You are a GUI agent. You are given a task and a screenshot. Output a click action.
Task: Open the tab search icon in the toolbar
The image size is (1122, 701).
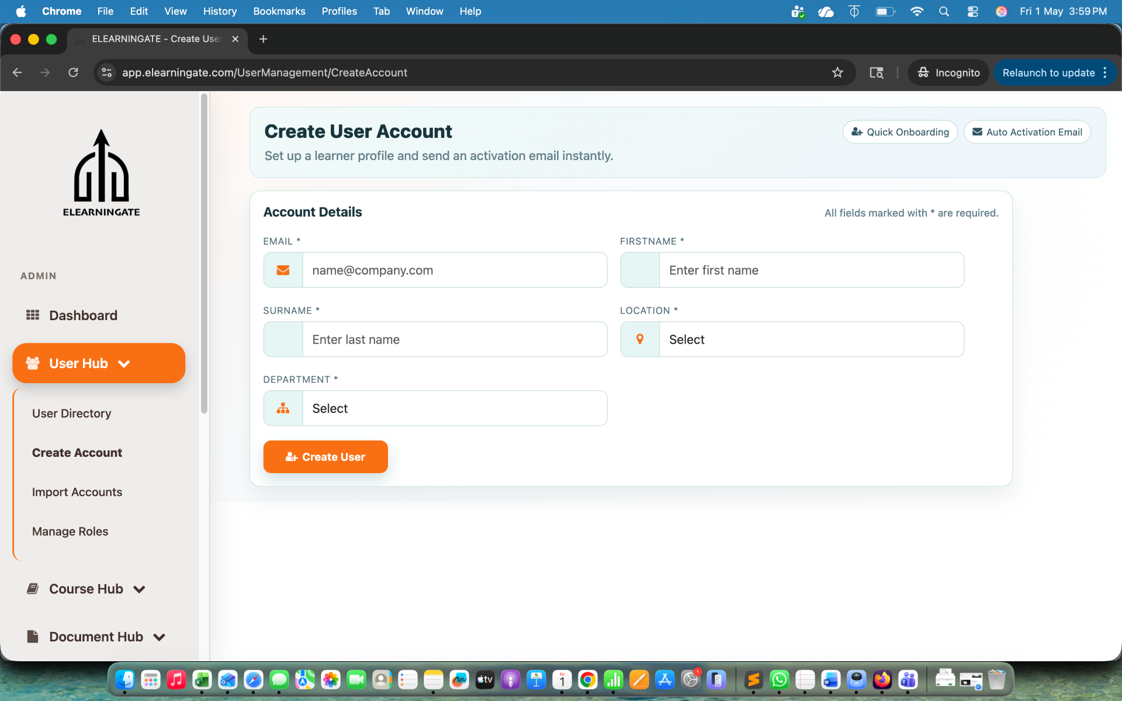(876, 72)
